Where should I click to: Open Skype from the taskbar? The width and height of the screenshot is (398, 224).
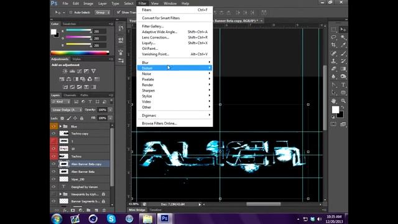tap(111, 218)
